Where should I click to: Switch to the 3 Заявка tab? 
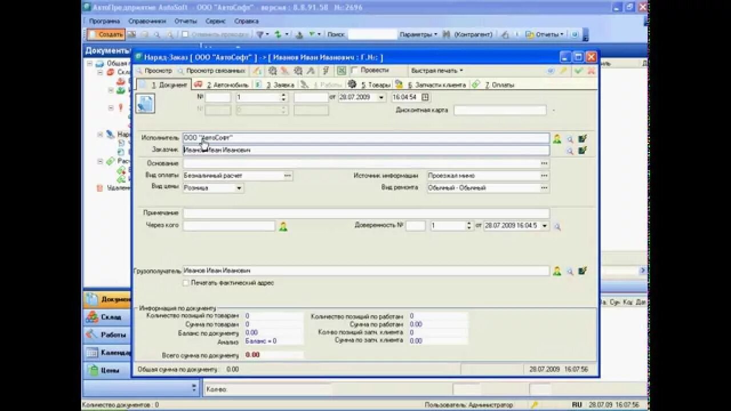[275, 84]
